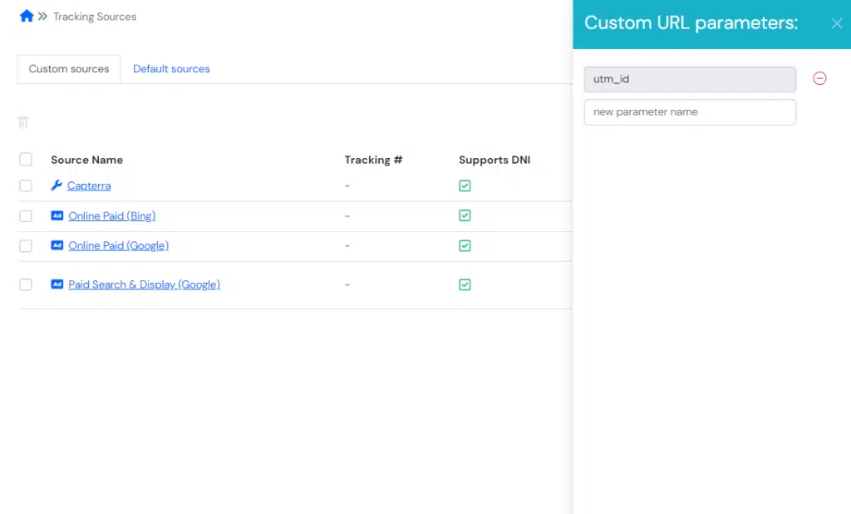
Task: Click the Ad icon next to Paid Search & Display
Action: click(x=57, y=284)
